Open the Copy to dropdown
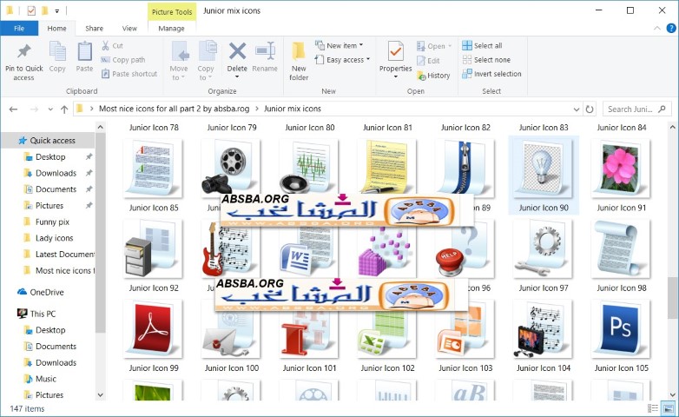Screen dimensions: 679x417 coord(206,61)
